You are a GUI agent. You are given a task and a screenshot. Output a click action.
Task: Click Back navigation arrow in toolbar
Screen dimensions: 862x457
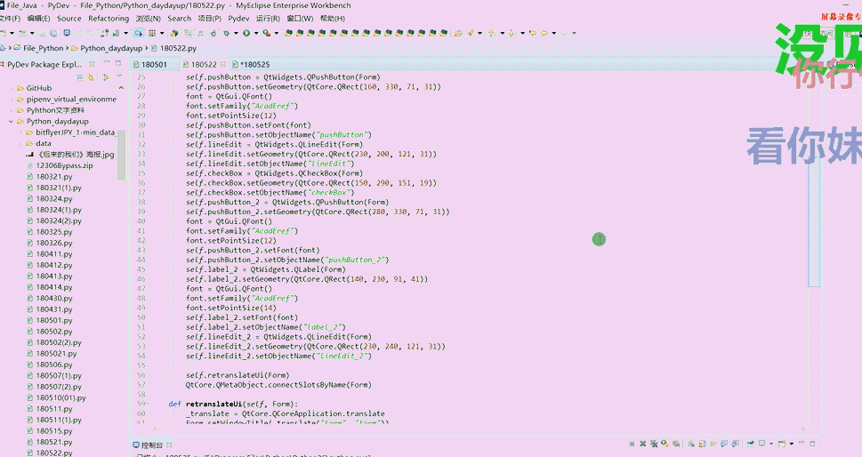tap(544, 33)
